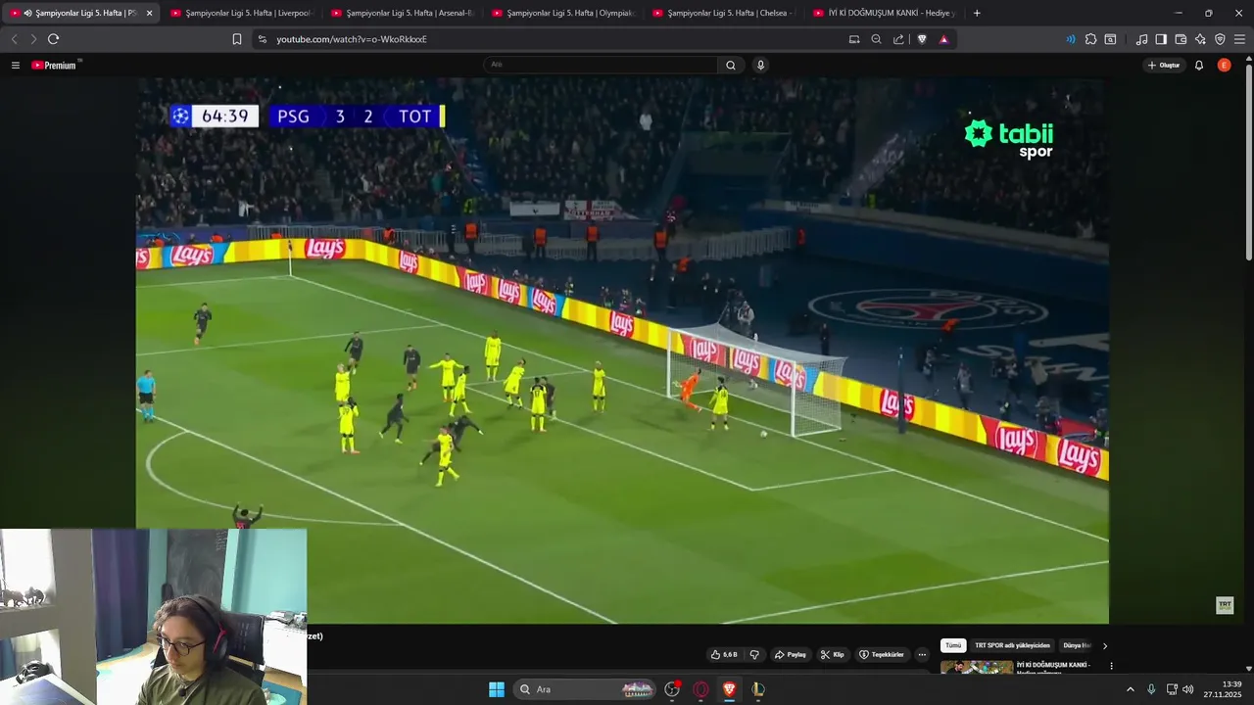The image size is (1254, 705).
Task: Open Leo AI sparkle icon
Action: coord(1200,39)
